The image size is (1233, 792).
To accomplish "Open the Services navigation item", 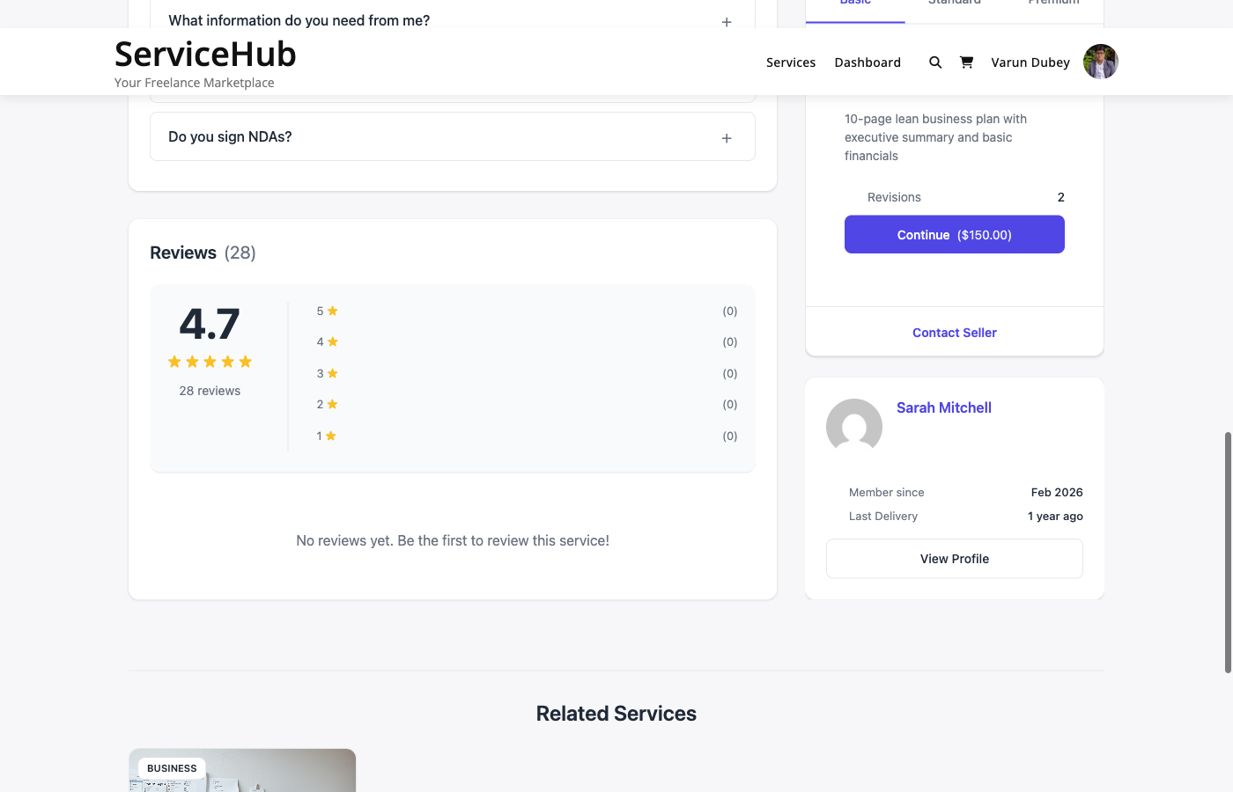I will (x=790, y=62).
